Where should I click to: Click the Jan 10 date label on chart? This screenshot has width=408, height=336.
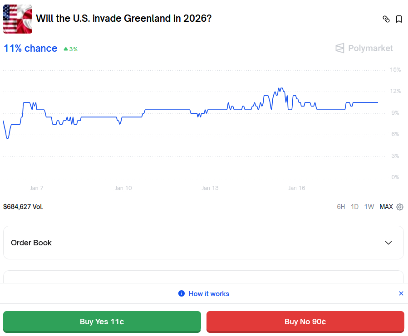(x=123, y=188)
